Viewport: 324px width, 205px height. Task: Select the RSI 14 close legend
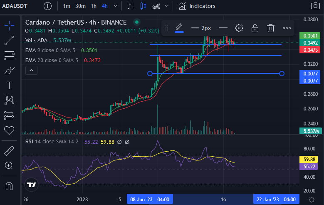click(52, 142)
